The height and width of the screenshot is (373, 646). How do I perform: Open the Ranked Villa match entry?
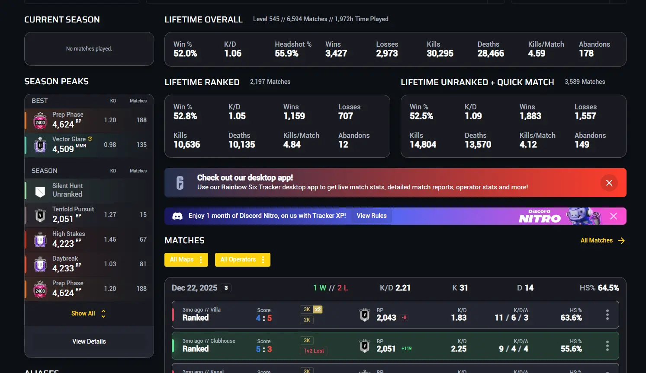pos(395,315)
